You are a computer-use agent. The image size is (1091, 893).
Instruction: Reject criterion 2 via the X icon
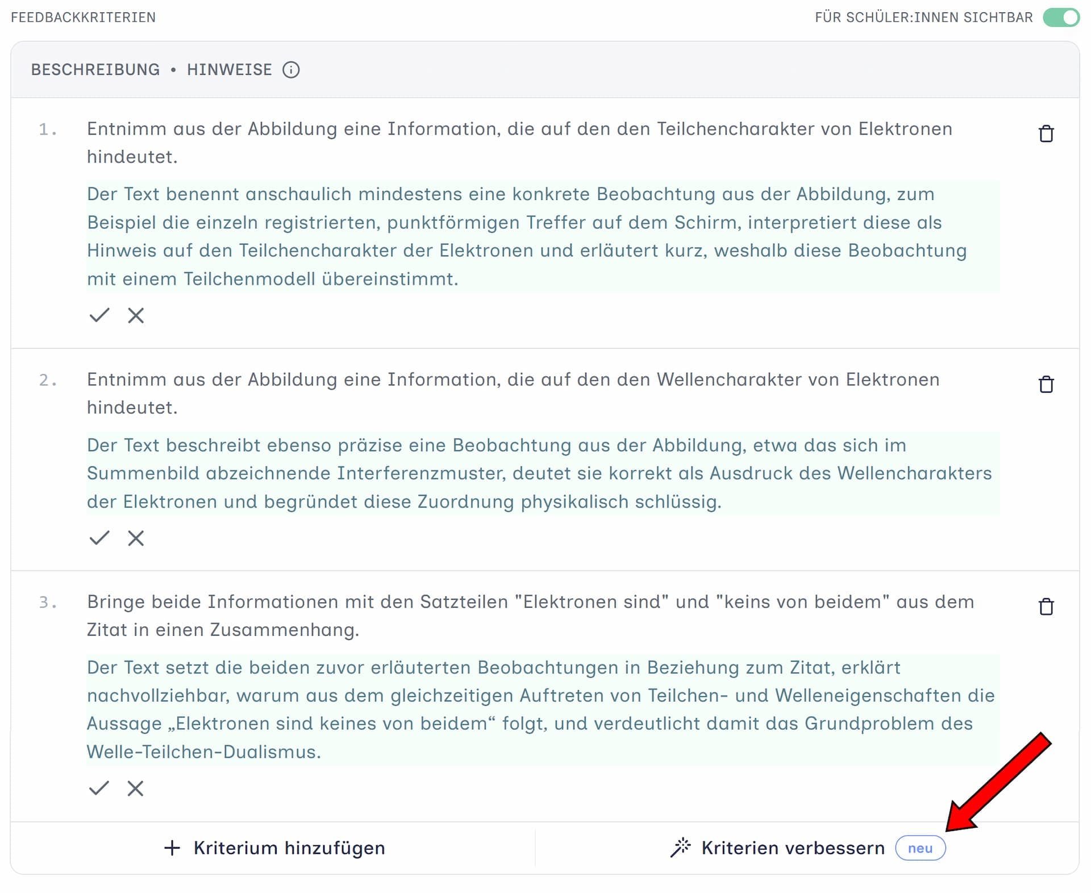click(x=136, y=538)
